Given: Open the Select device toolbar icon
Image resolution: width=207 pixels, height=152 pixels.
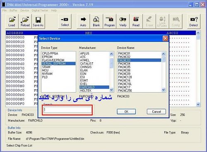Looking at the screenshot, I should tap(65, 21).
